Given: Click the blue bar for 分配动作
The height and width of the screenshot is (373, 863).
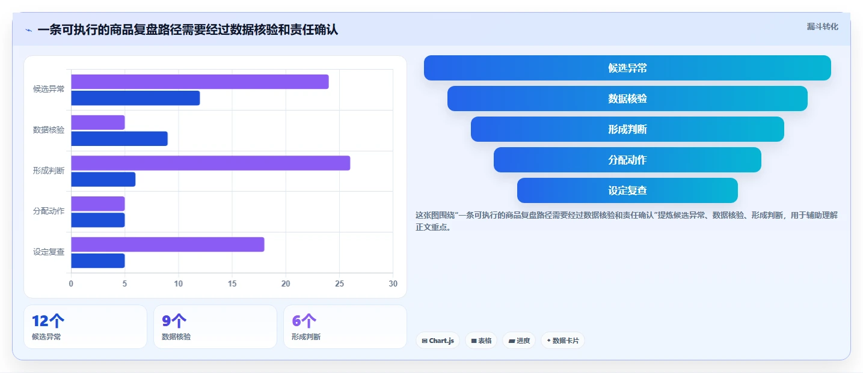Looking at the screenshot, I should tap(98, 220).
